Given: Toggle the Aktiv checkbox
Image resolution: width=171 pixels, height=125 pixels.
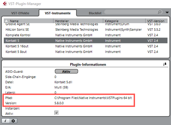Looking at the screenshot, I should coord(57,113).
